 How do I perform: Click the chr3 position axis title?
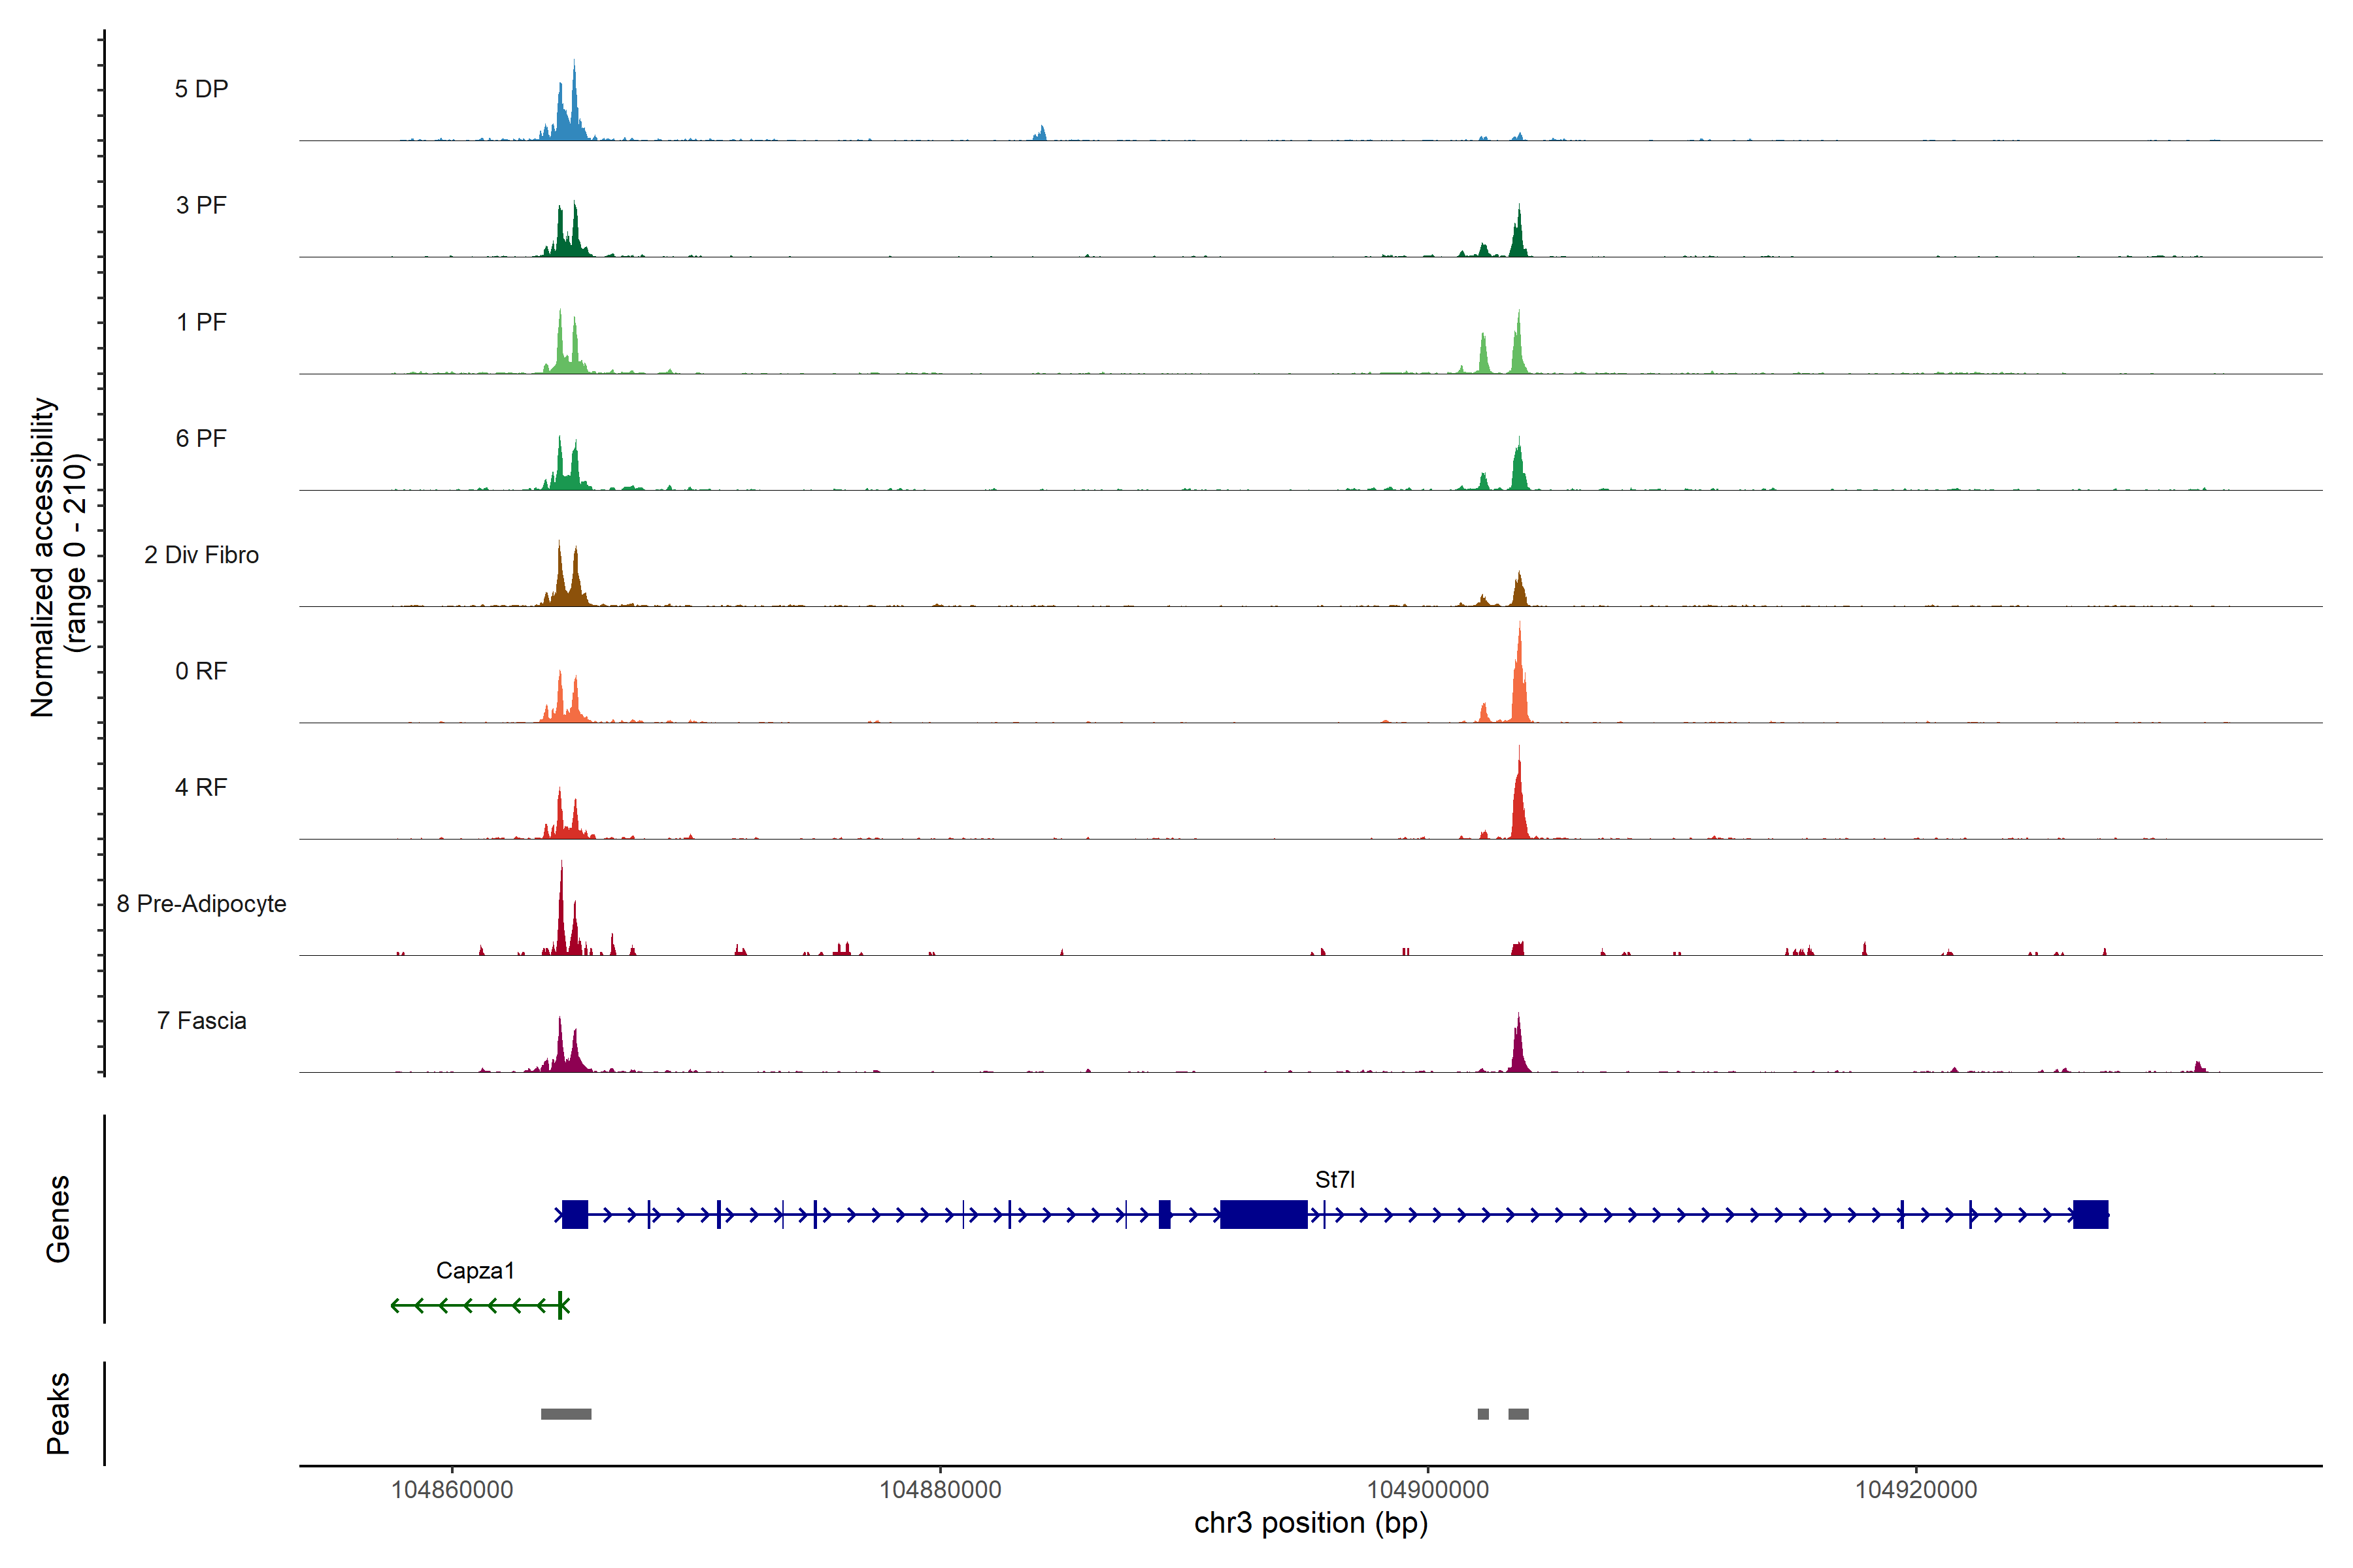tap(1310, 1523)
